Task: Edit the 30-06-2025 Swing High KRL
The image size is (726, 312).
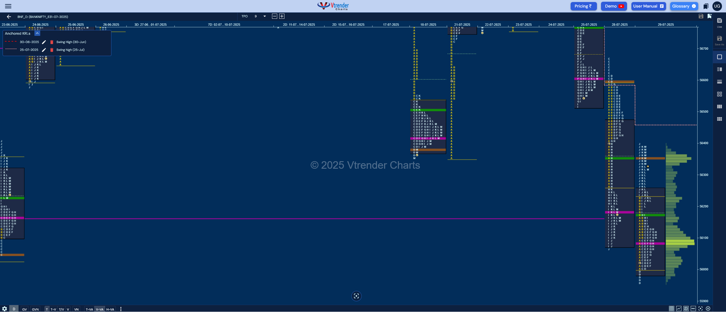Action: [44, 42]
